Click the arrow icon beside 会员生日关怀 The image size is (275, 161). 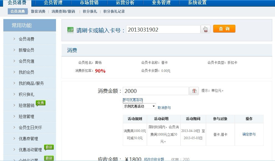click(14, 128)
